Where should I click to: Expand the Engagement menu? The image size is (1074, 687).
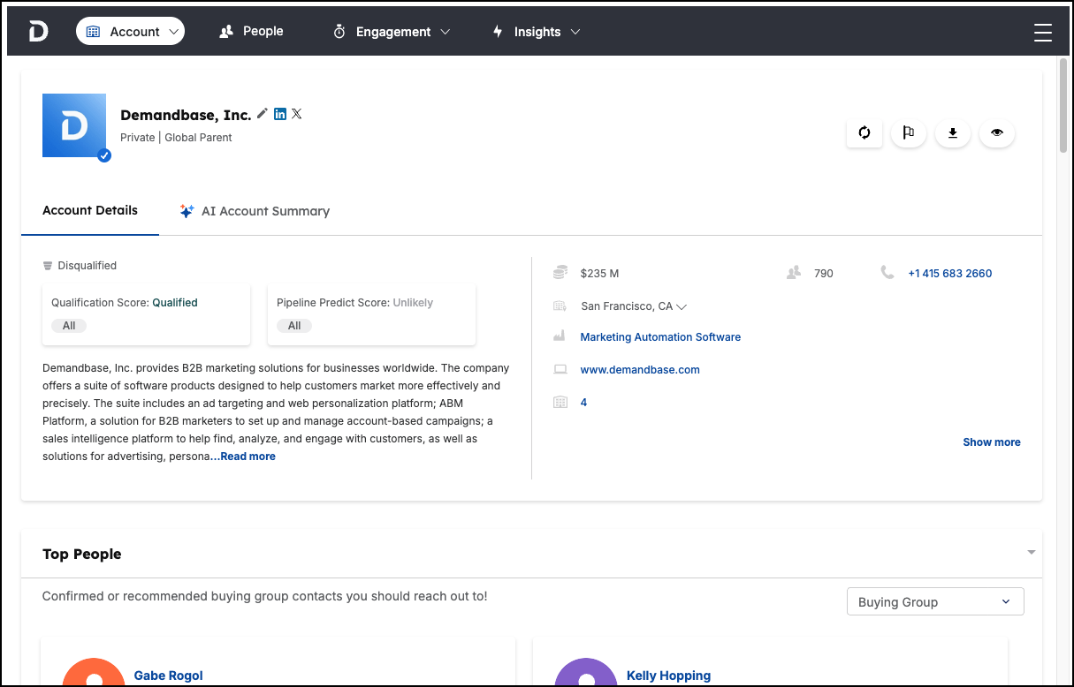click(392, 32)
